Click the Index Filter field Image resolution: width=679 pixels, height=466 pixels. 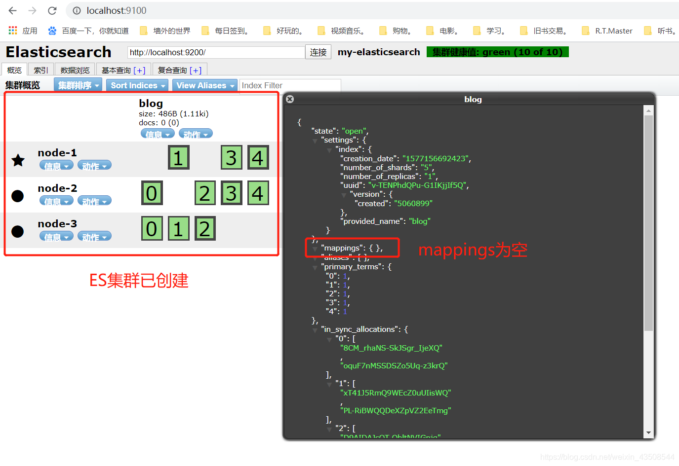[x=290, y=85]
